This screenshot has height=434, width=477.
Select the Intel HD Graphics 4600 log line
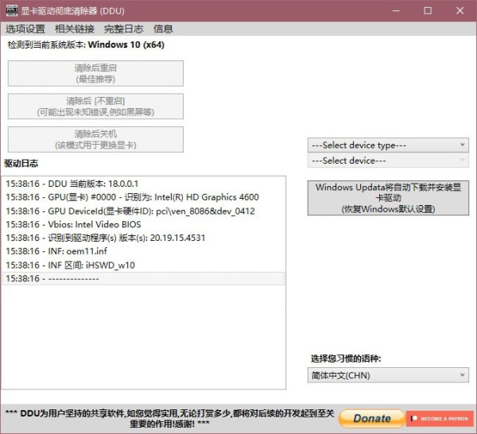[131, 197]
